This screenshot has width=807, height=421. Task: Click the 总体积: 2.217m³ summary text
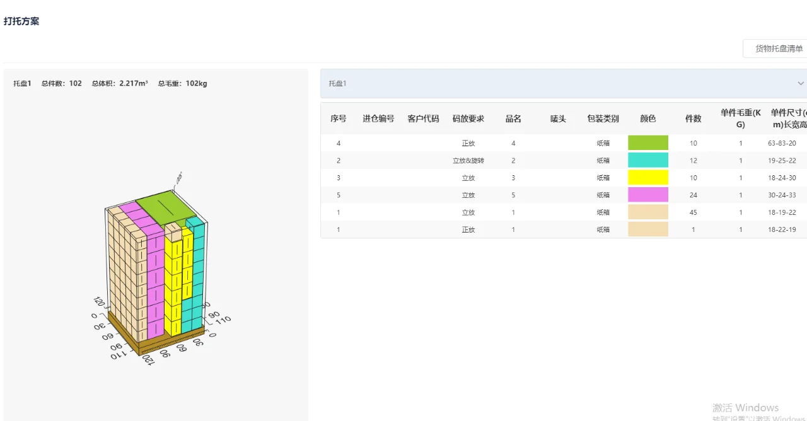click(x=120, y=83)
